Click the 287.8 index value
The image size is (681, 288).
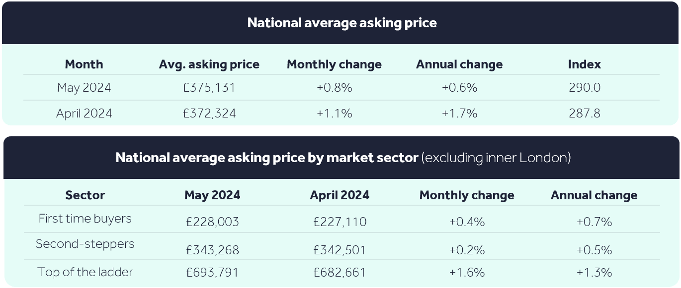[585, 114]
